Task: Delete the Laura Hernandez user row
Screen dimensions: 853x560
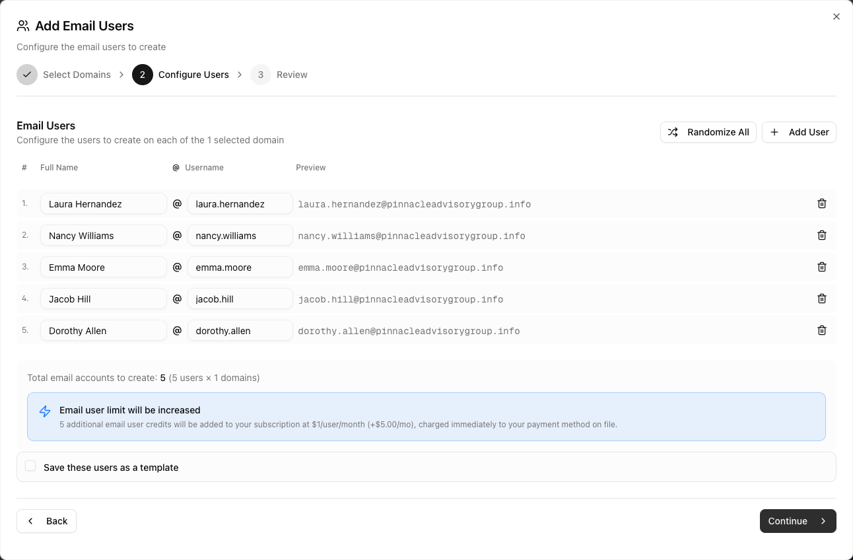Action: coord(822,203)
